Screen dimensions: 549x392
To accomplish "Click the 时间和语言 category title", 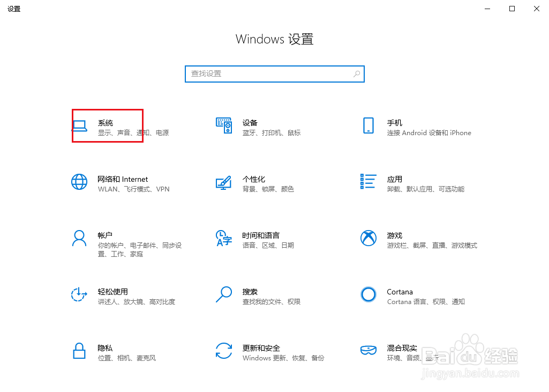I will pyautogui.click(x=261, y=235).
